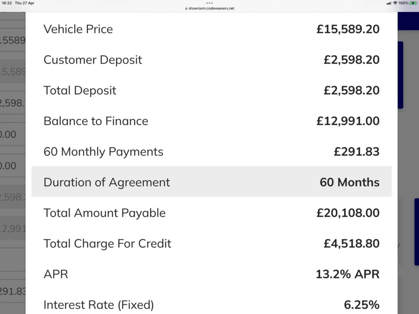This screenshot has width=419, height=314.
Task: Click the padlock icon beside the URL
Action: [186, 8]
